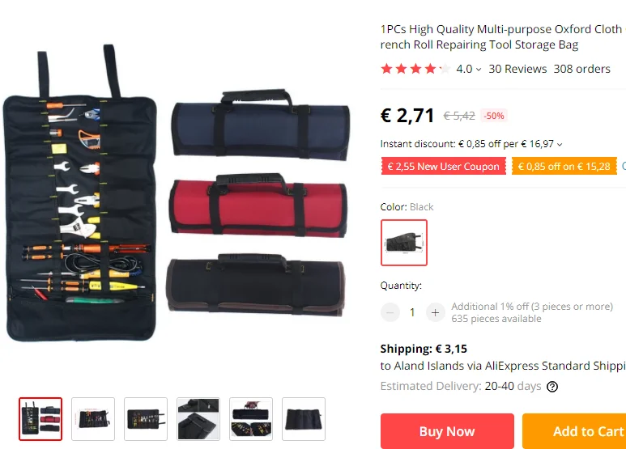Viewport: 626px width, 449px height.
Task: Click the star rating icons
Action: point(415,69)
